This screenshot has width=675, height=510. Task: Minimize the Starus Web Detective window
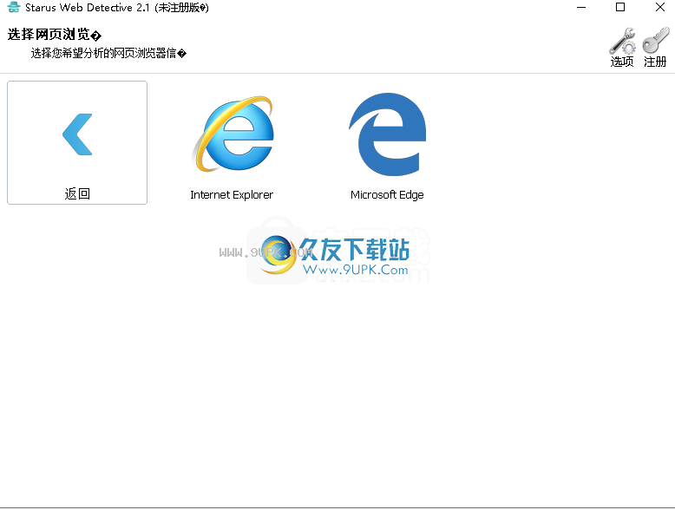coord(581,7)
